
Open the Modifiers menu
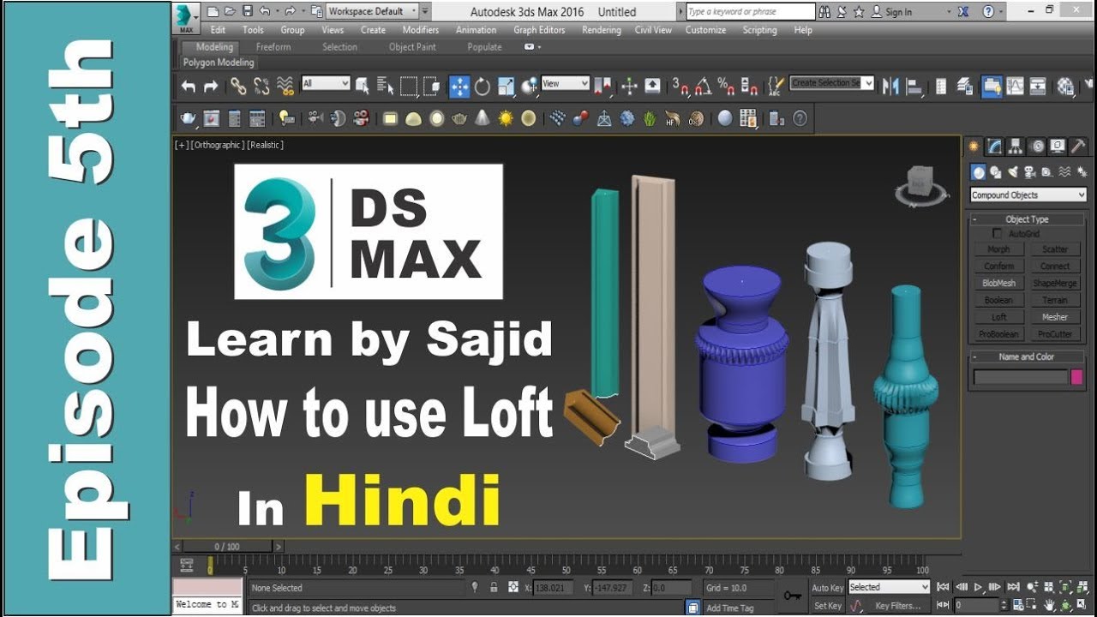coord(421,30)
